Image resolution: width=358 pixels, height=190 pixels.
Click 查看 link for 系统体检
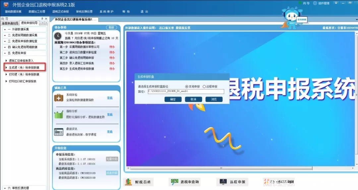pos(110,98)
